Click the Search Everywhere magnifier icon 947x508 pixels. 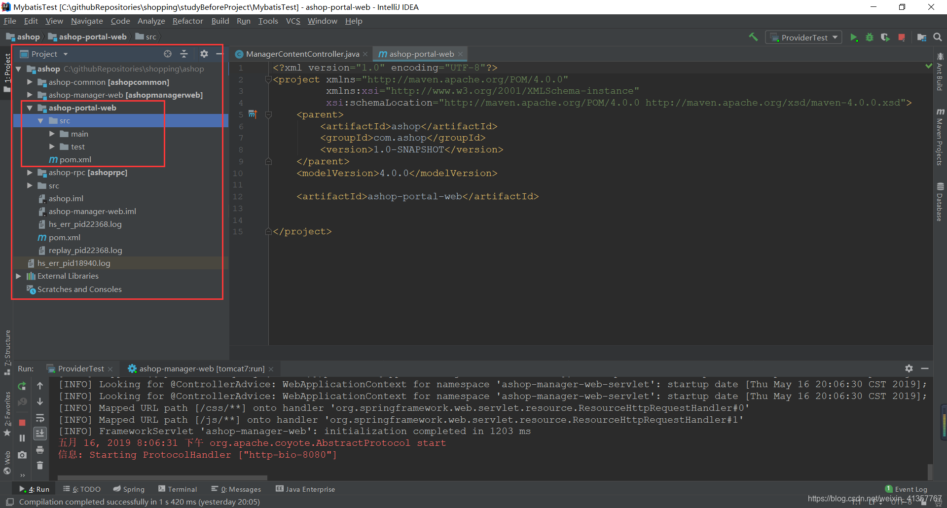938,37
